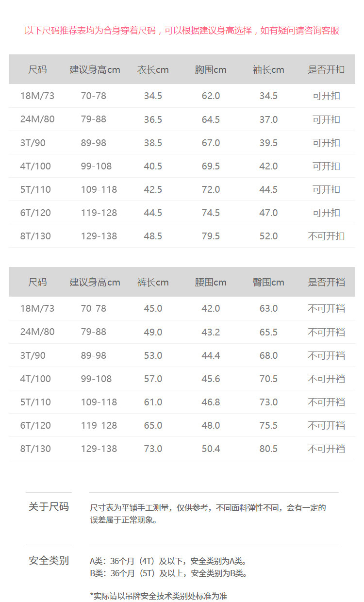This screenshot has height=602, width=364.
Task: Click the 腰围cm column header
Action: tap(211, 282)
